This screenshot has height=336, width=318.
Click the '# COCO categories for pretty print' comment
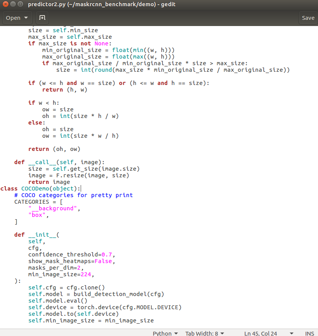point(73,195)
